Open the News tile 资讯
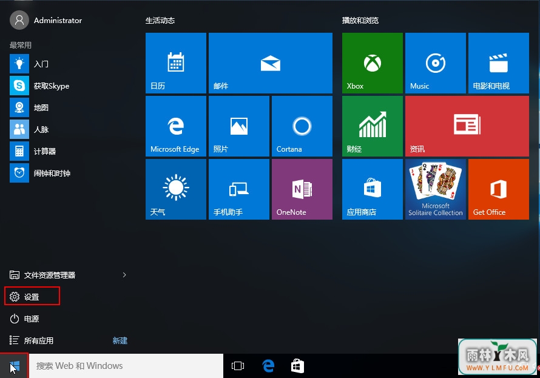Viewport: 540px width, 378px height. click(x=467, y=126)
